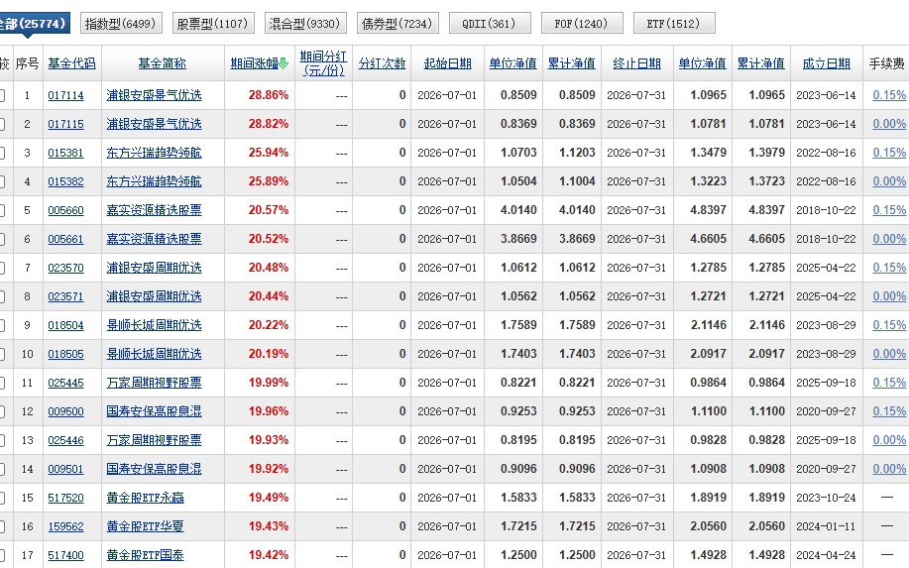
Task: Open fund code 517400
Action: (x=65, y=555)
